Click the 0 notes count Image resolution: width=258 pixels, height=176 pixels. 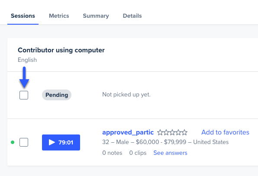(x=112, y=153)
